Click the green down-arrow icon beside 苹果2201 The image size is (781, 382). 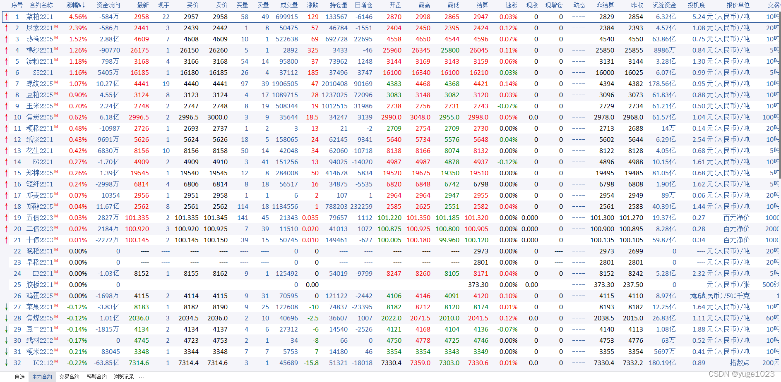(x=6, y=307)
